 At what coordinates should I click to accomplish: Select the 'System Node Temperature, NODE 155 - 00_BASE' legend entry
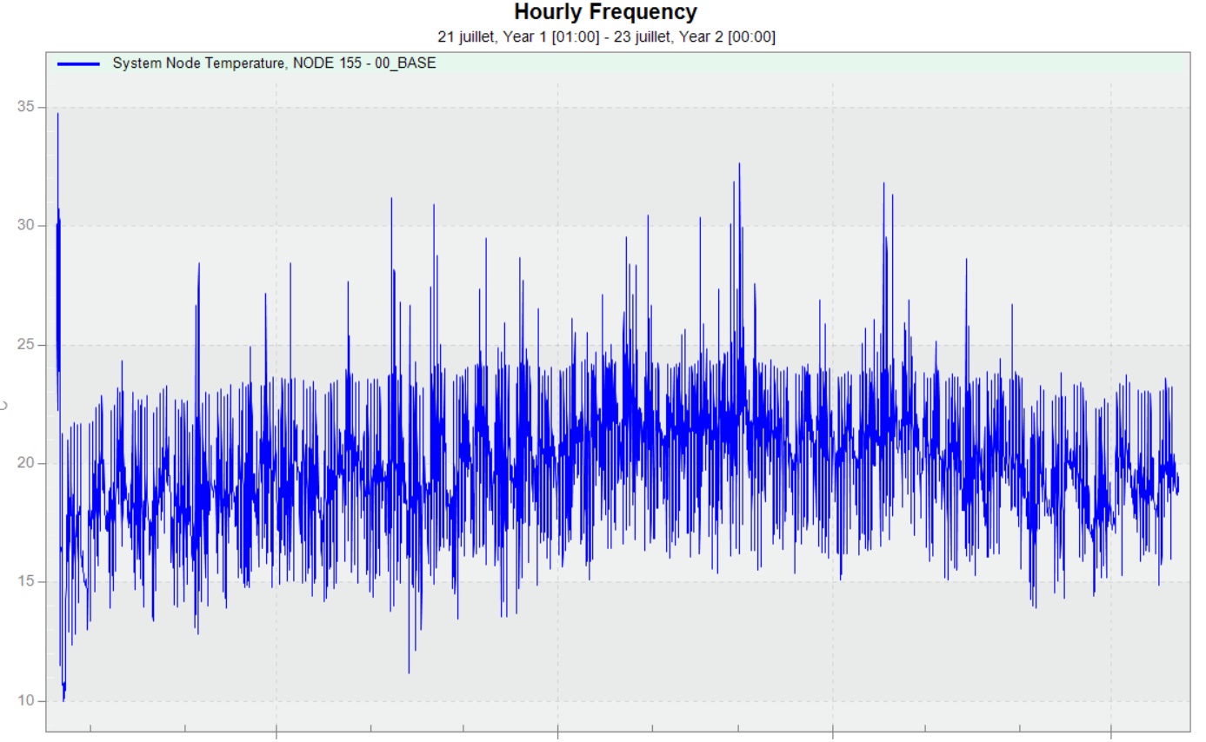click(x=274, y=63)
